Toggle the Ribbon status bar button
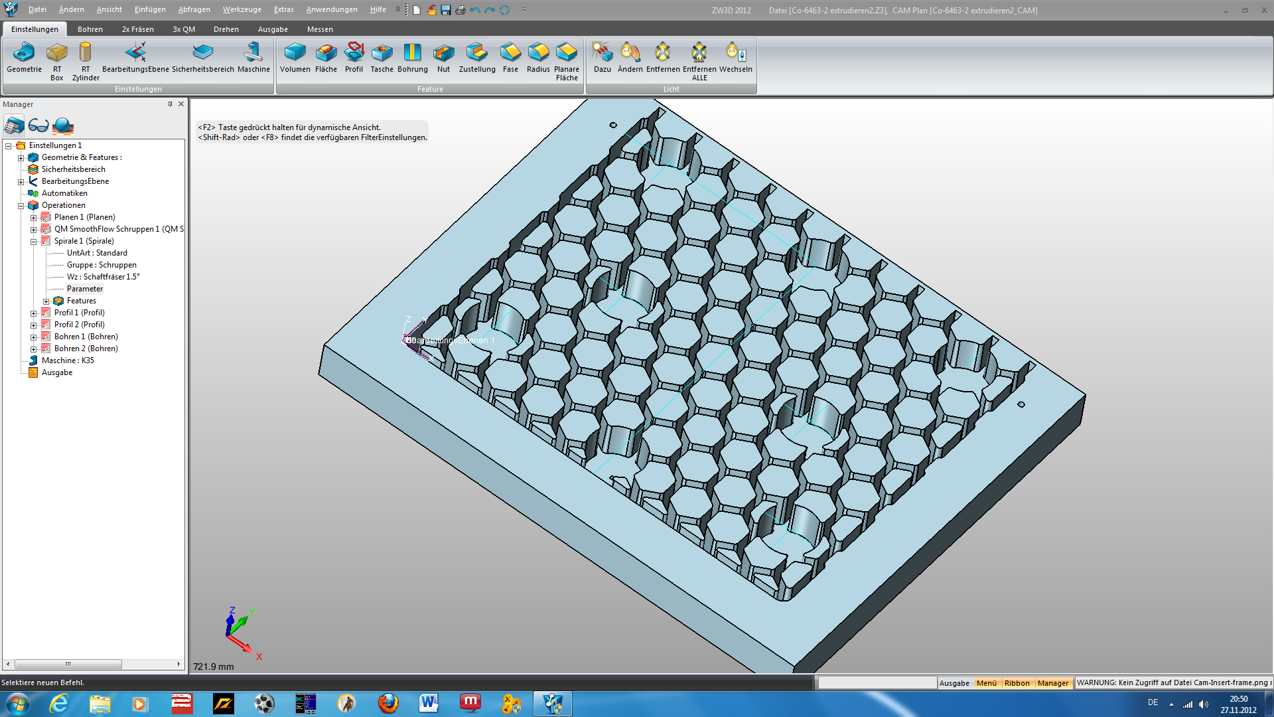1274x717 pixels. (1017, 682)
